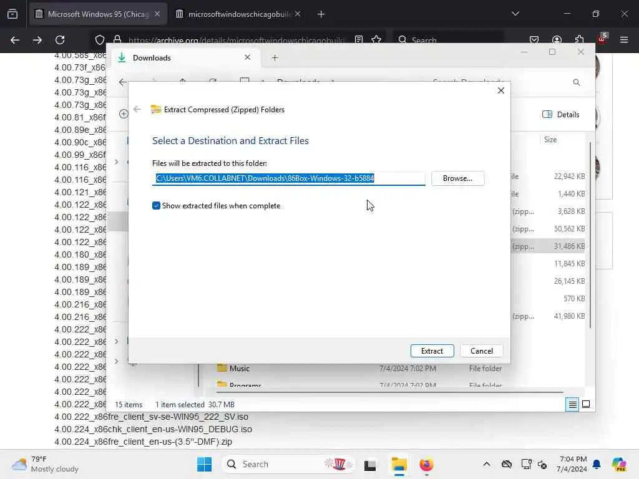Screen dimensions: 639x479
Task: Click the tracking protection shield icon
Action: (x=99, y=40)
